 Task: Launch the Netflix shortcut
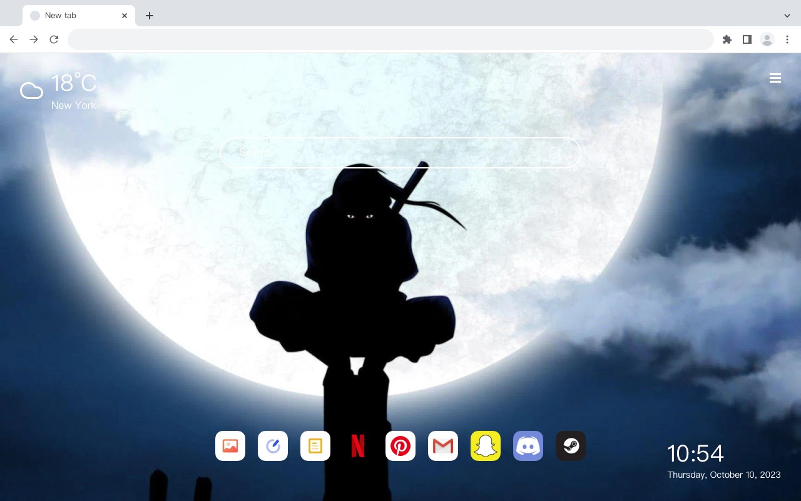click(x=358, y=446)
